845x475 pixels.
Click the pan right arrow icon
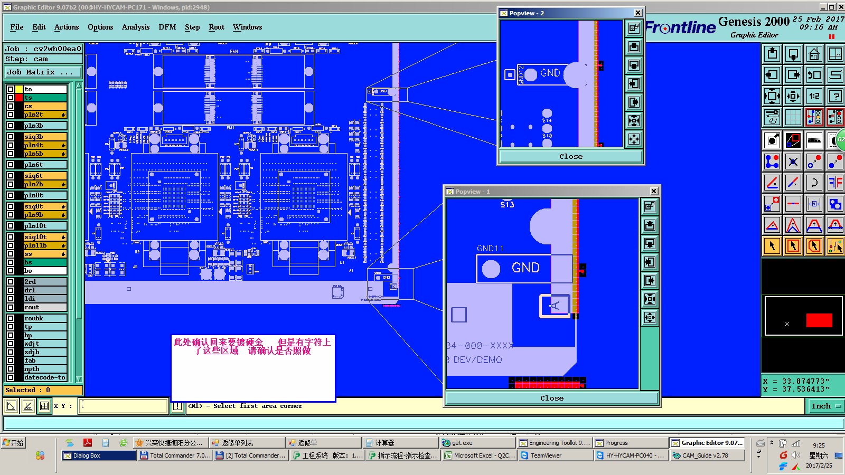coord(793,75)
